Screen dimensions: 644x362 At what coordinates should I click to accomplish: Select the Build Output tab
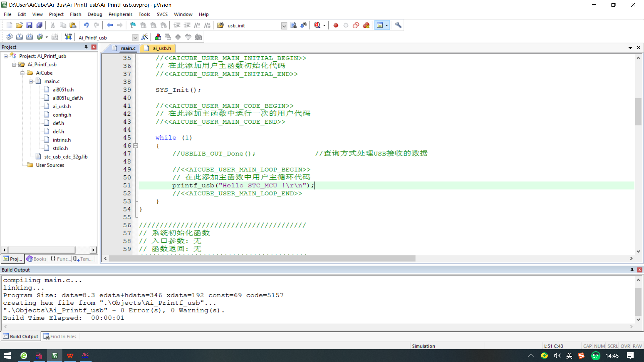pyautogui.click(x=21, y=337)
